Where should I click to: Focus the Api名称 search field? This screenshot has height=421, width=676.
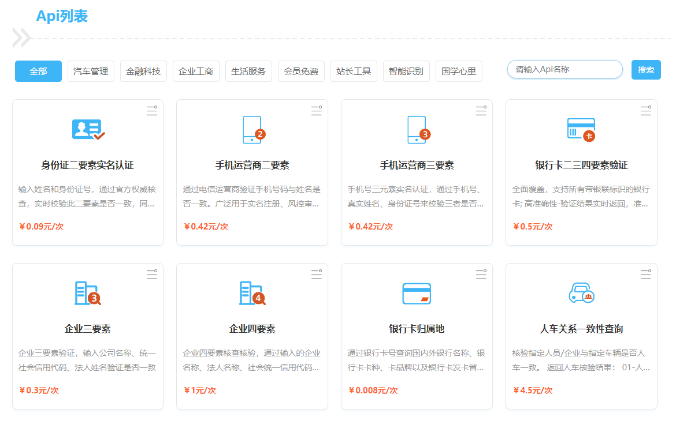pos(564,69)
